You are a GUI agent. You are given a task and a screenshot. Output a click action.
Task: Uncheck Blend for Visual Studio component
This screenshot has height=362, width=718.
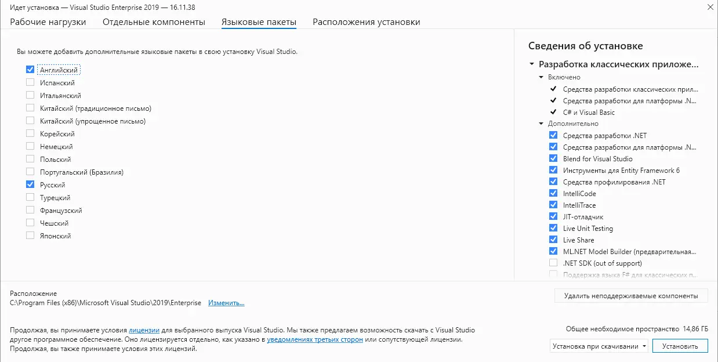pyautogui.click(x=553, y=159)
